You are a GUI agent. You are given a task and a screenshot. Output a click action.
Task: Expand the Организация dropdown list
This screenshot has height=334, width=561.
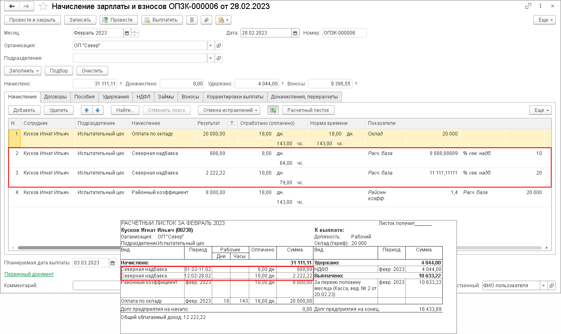(x=211, y=46)
